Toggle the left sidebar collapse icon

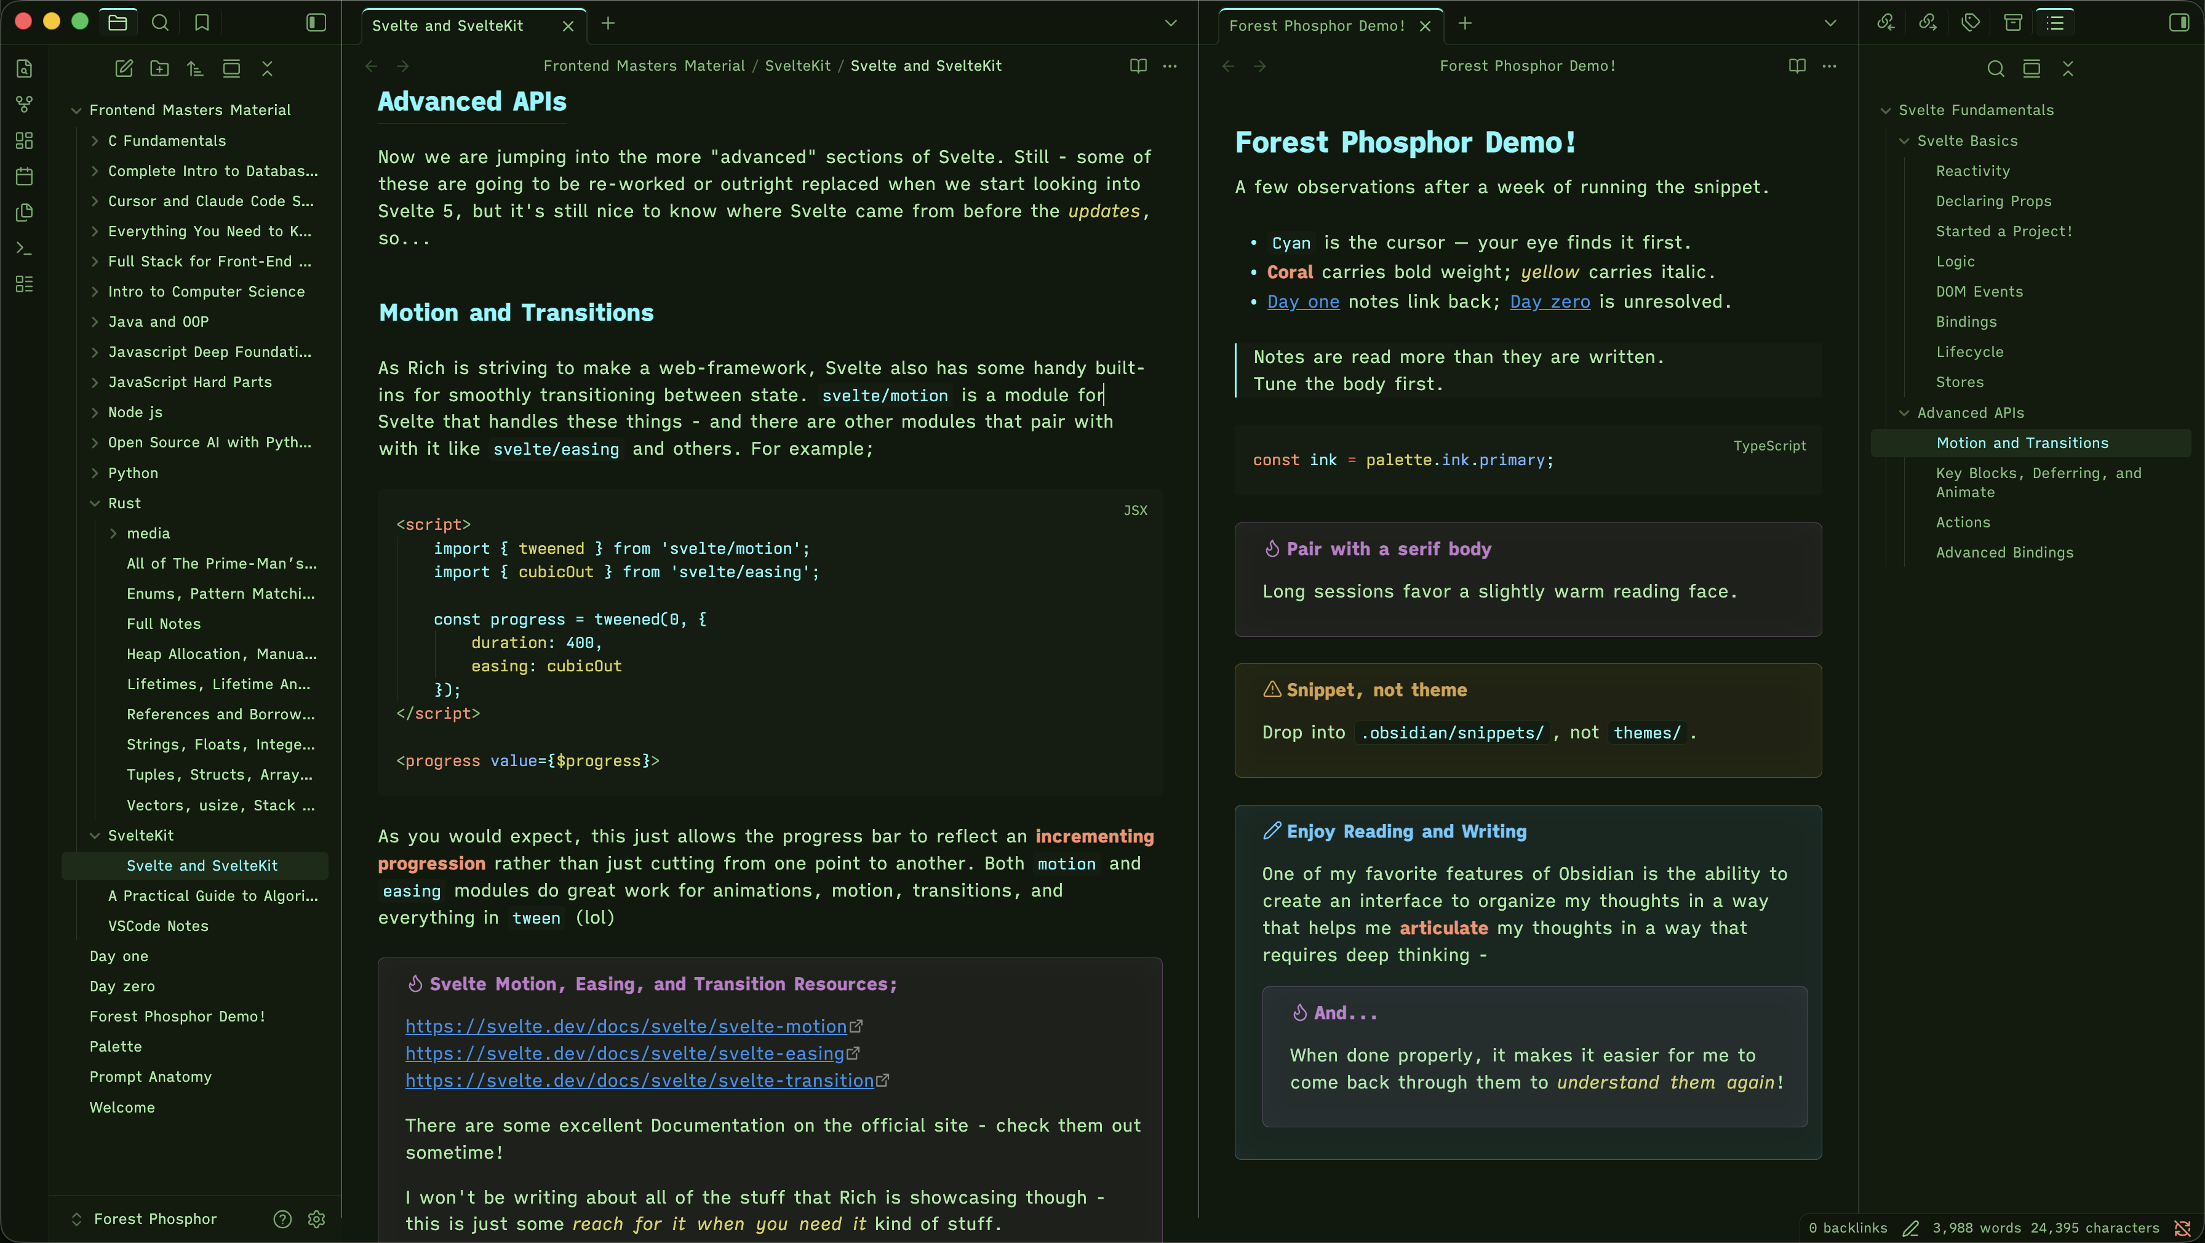pos(316,23)
